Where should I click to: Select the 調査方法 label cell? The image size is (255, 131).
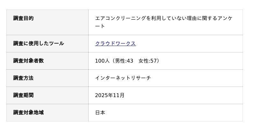click(23, 78)
